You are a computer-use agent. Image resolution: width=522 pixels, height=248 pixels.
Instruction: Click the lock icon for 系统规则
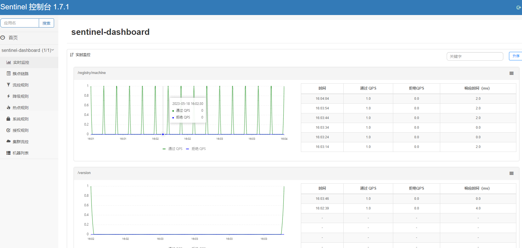pos(8,119)
